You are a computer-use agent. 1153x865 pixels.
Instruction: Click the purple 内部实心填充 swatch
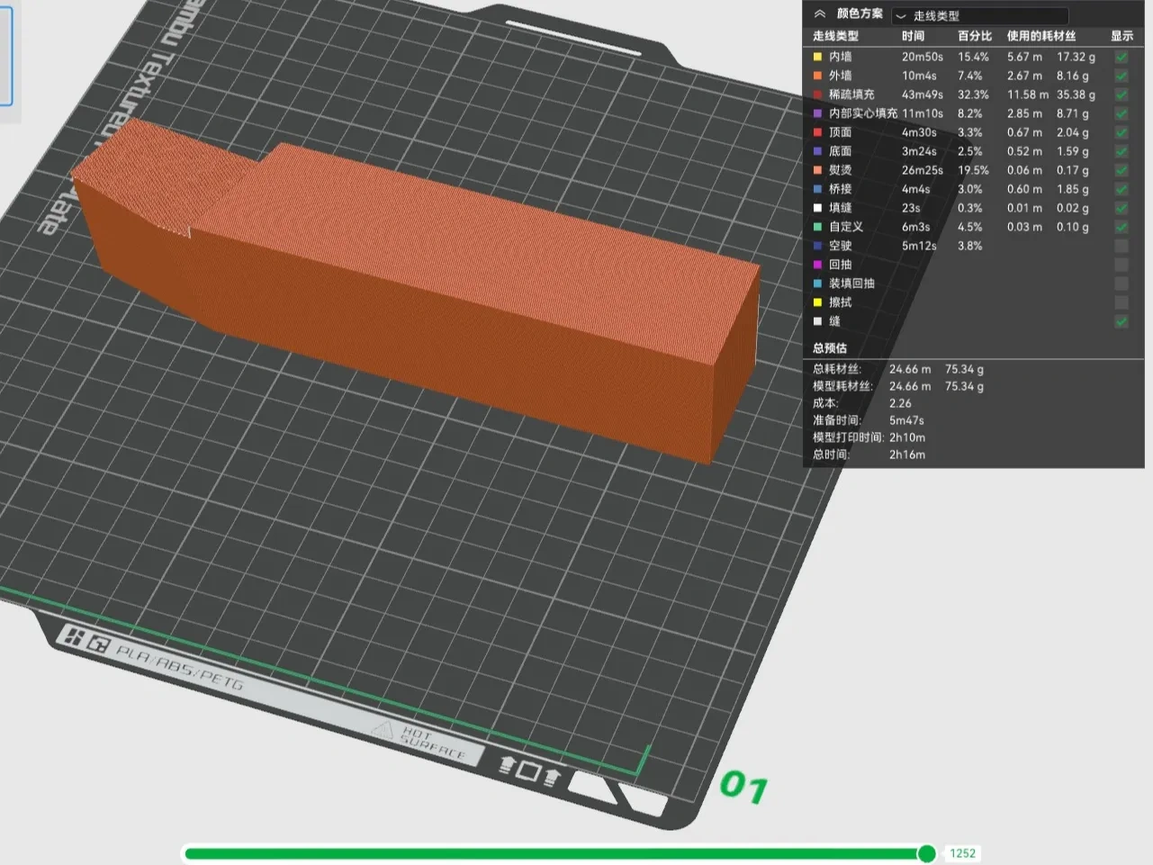click(x=817, y=113)
